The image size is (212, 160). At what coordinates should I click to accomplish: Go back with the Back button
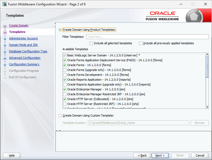[142, 155]
